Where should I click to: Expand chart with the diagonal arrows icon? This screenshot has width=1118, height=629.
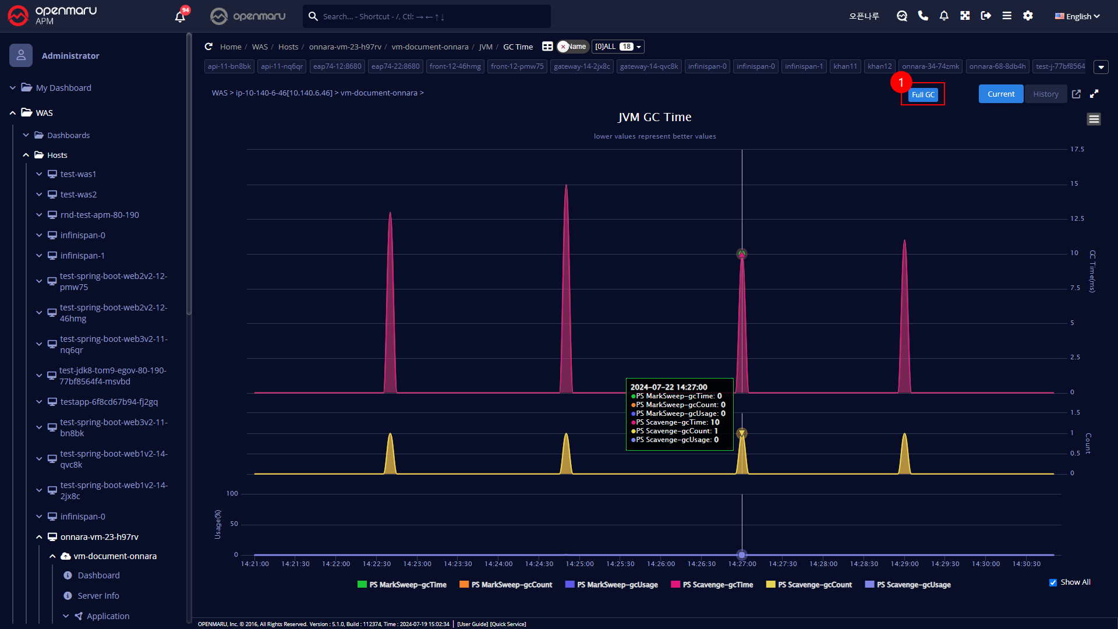[1094, 94]
